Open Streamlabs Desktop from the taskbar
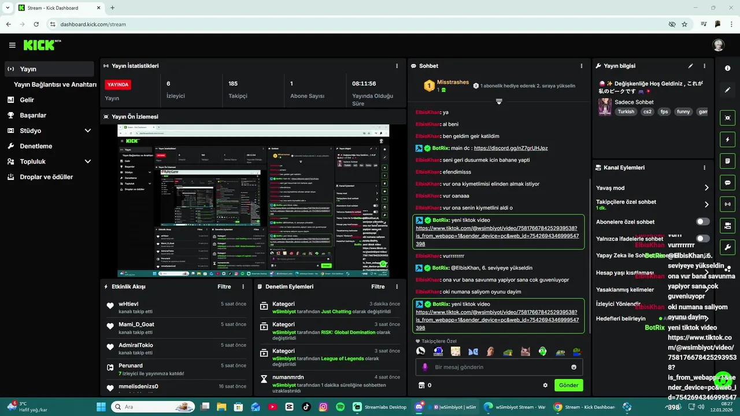The height and width of the screenshot is (416, 740). point(380,407)
